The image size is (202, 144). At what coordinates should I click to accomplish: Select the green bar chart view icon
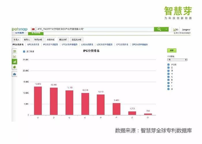[14, 61]
